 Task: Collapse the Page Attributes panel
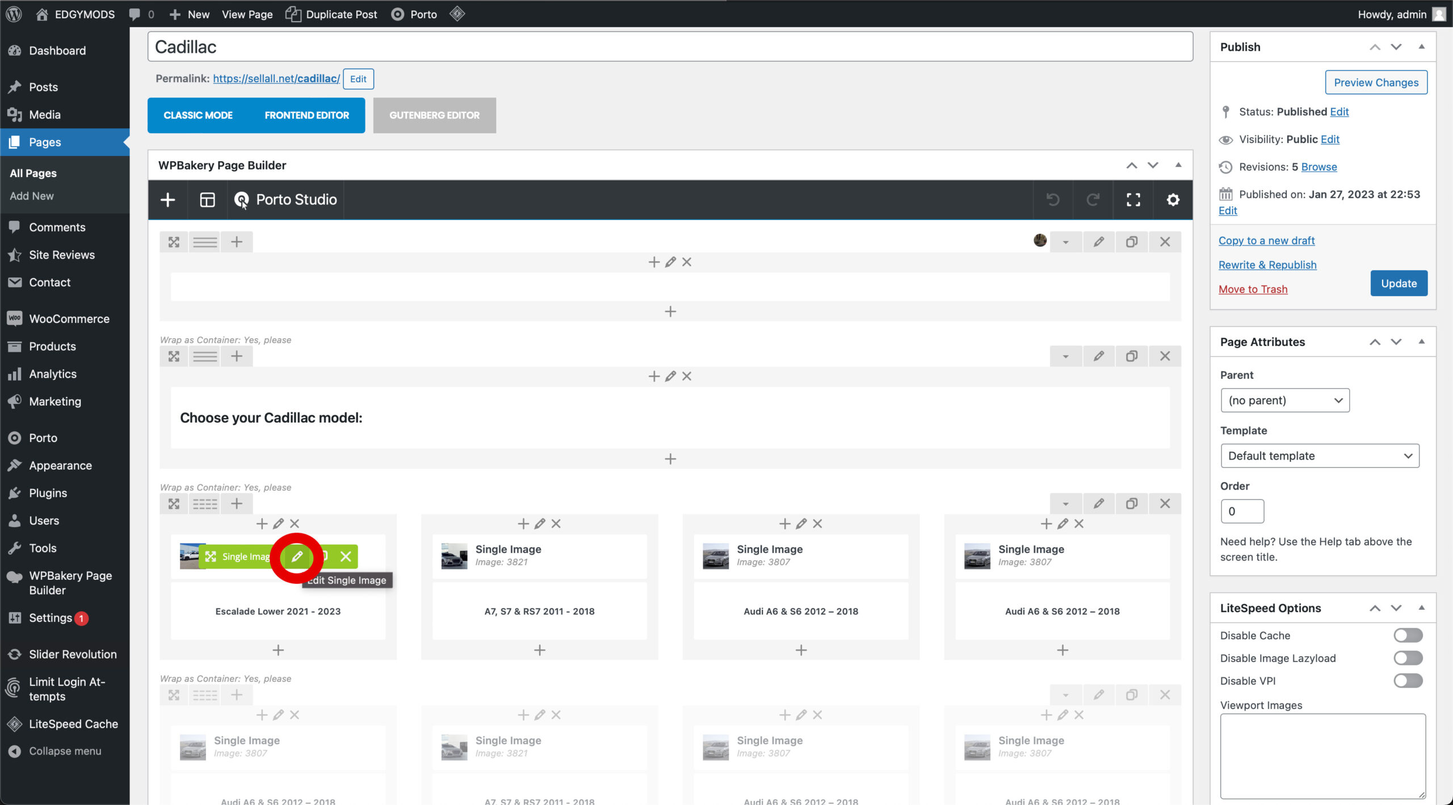(x=1422, y=342)
